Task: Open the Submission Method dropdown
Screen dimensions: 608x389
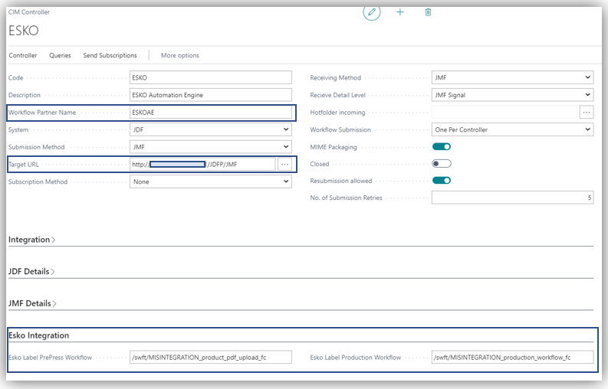Action: click(211, 147)
